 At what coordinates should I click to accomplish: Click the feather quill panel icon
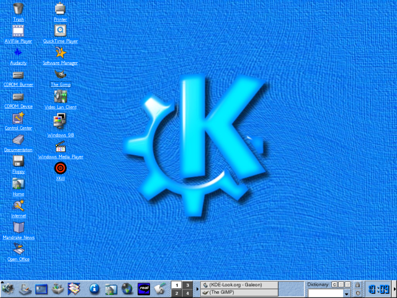160,289
